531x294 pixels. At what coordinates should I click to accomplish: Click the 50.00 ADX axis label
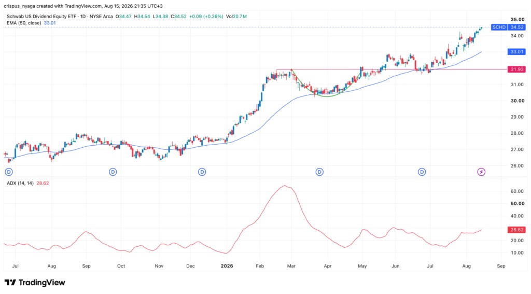coord(518,204)
